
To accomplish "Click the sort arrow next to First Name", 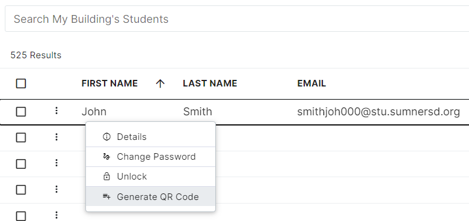I will 161,83.
